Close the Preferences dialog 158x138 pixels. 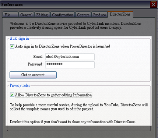[154, 4]
